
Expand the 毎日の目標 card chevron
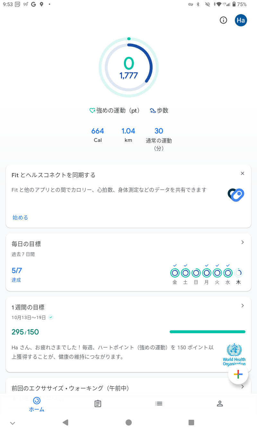coord(243,242)
